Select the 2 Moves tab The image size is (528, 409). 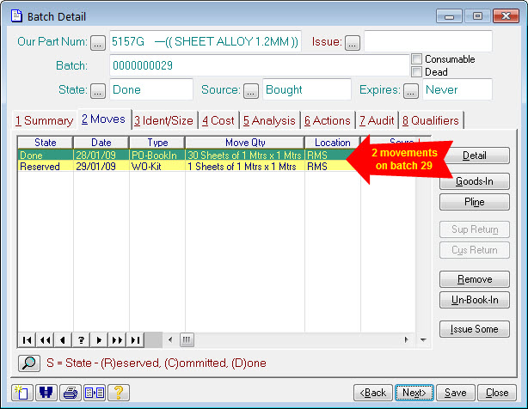coord(103,119)
